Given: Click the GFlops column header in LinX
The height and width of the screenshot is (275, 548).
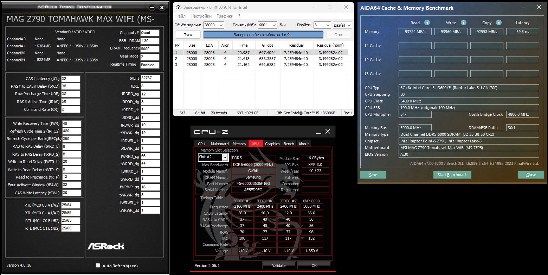Looking at the screenshot, I should [x=268, y=45].
